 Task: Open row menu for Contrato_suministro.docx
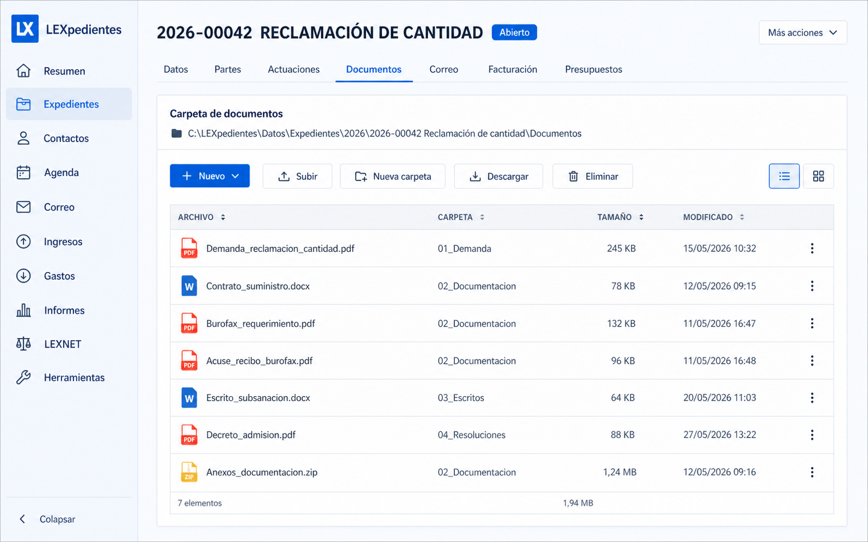pyautogui.click(x=812, y=286)
